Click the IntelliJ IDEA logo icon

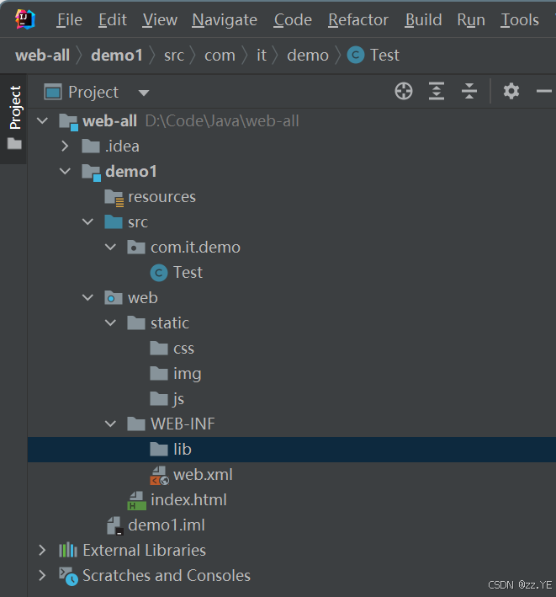click(25, 19)
